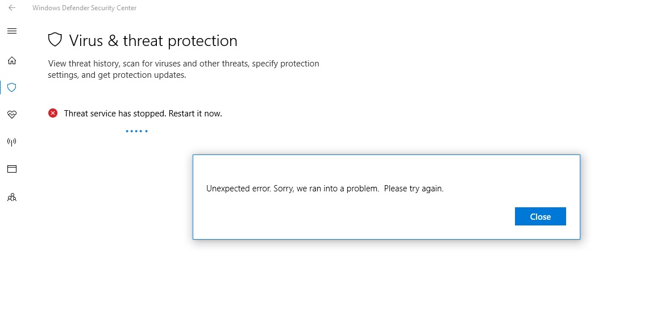Image resolution: width=669 pixels, height=318 pixels.
Task: Click "Please try again" in the error dialog
Action: pos(413,189)
